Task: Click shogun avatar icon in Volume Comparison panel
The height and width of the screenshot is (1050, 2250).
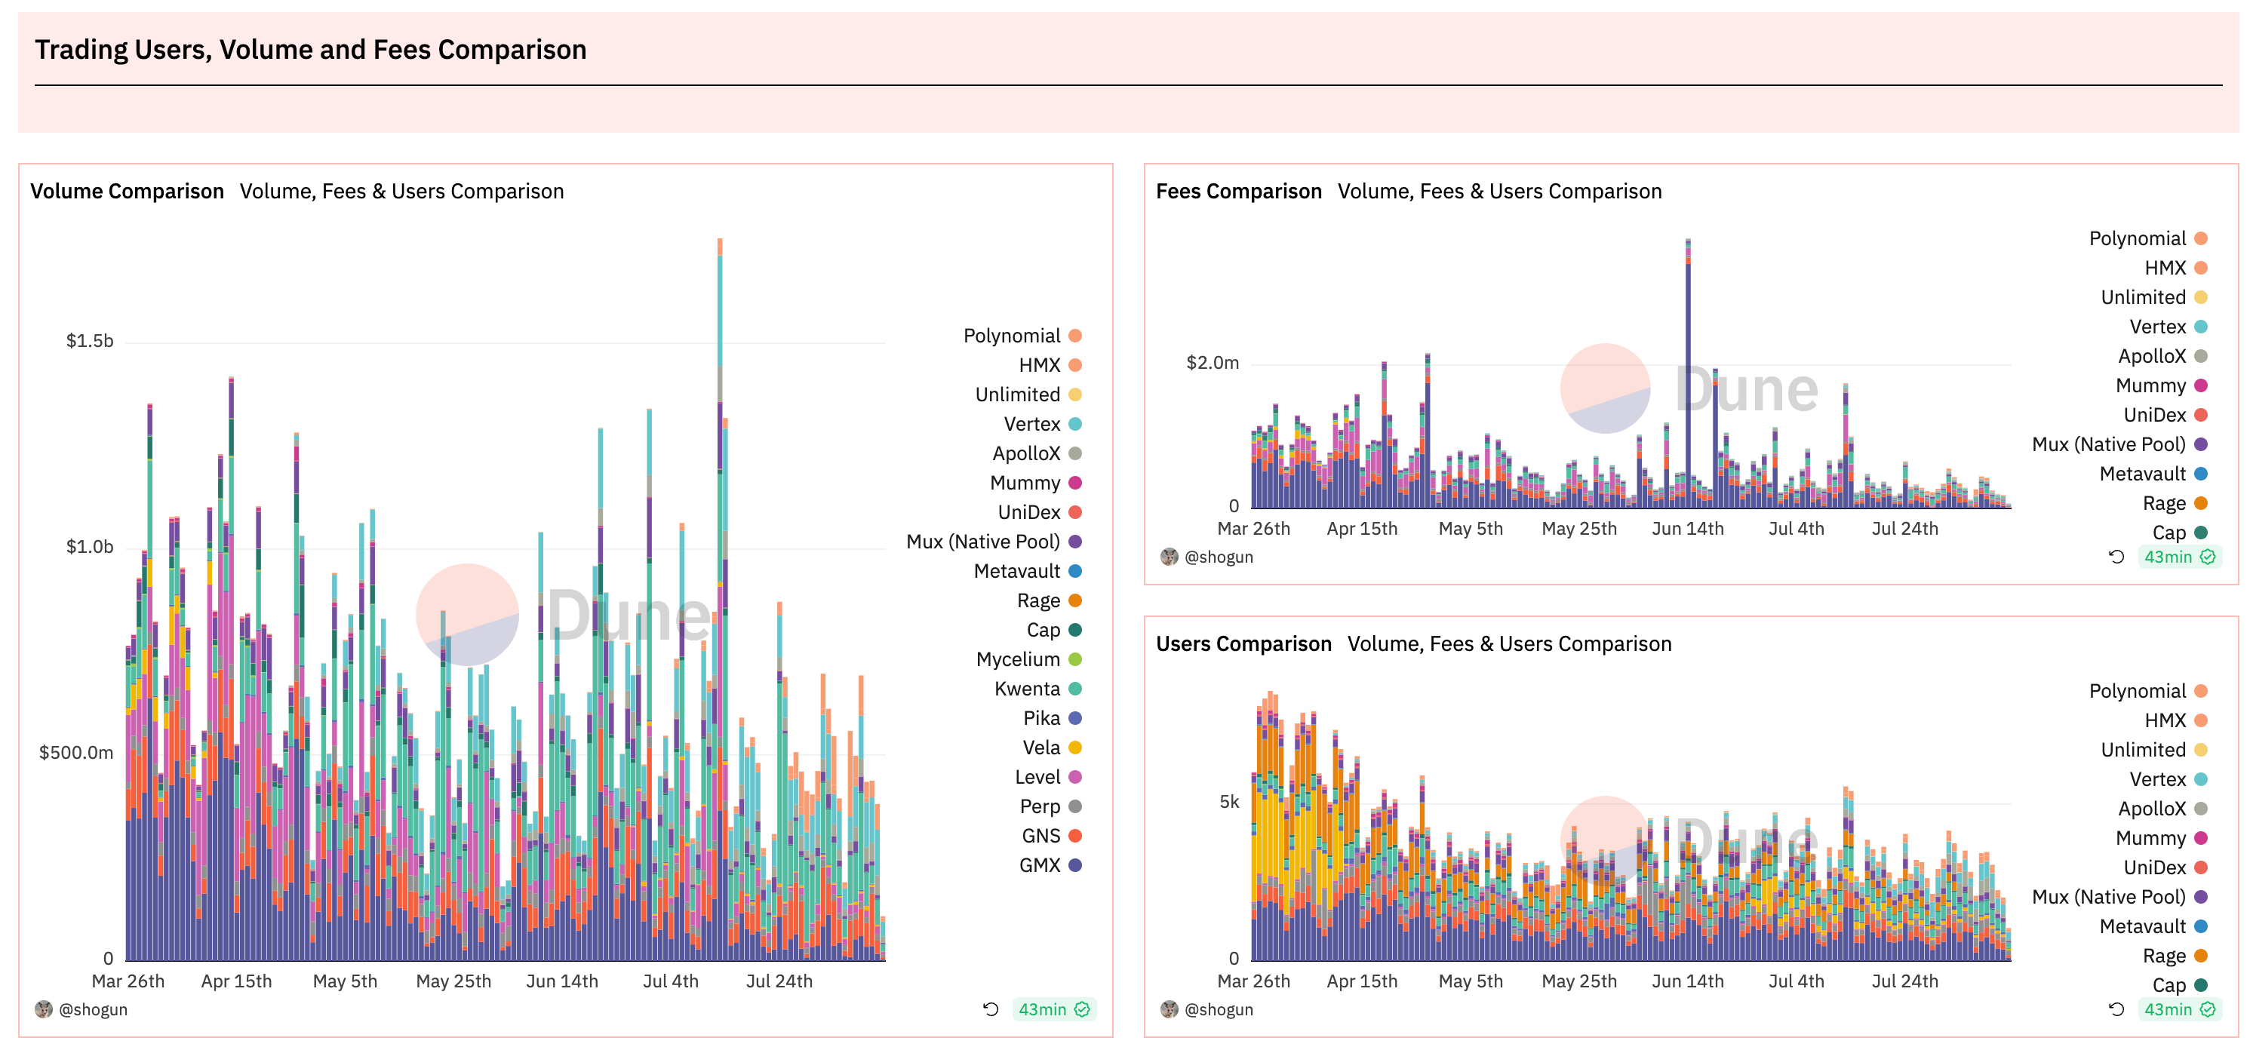Action: point(44,1009)
